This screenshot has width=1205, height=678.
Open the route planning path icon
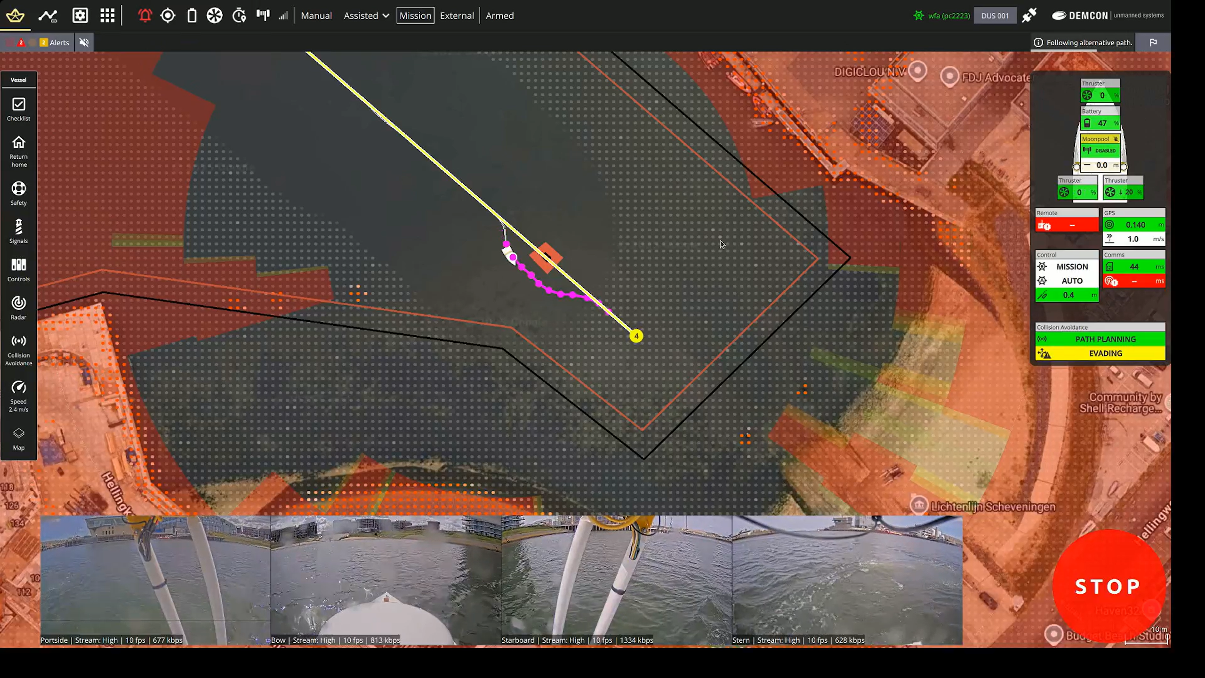click(x=48, y=16)
